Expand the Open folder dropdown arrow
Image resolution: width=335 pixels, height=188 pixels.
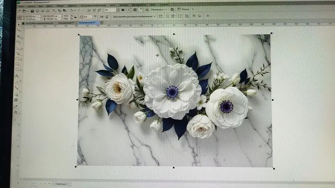pos(28,11)
